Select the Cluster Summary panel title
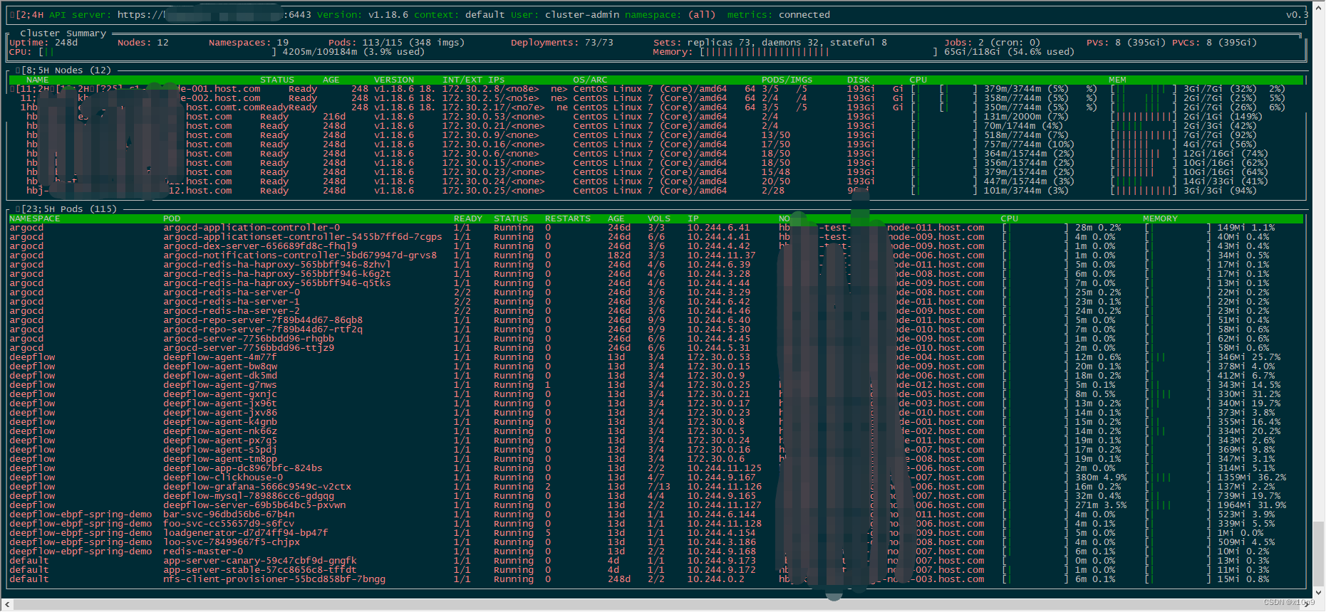Viewport: 1326px width, 612px height. (63, 33)
